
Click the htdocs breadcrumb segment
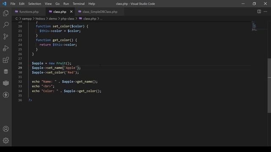40,19
